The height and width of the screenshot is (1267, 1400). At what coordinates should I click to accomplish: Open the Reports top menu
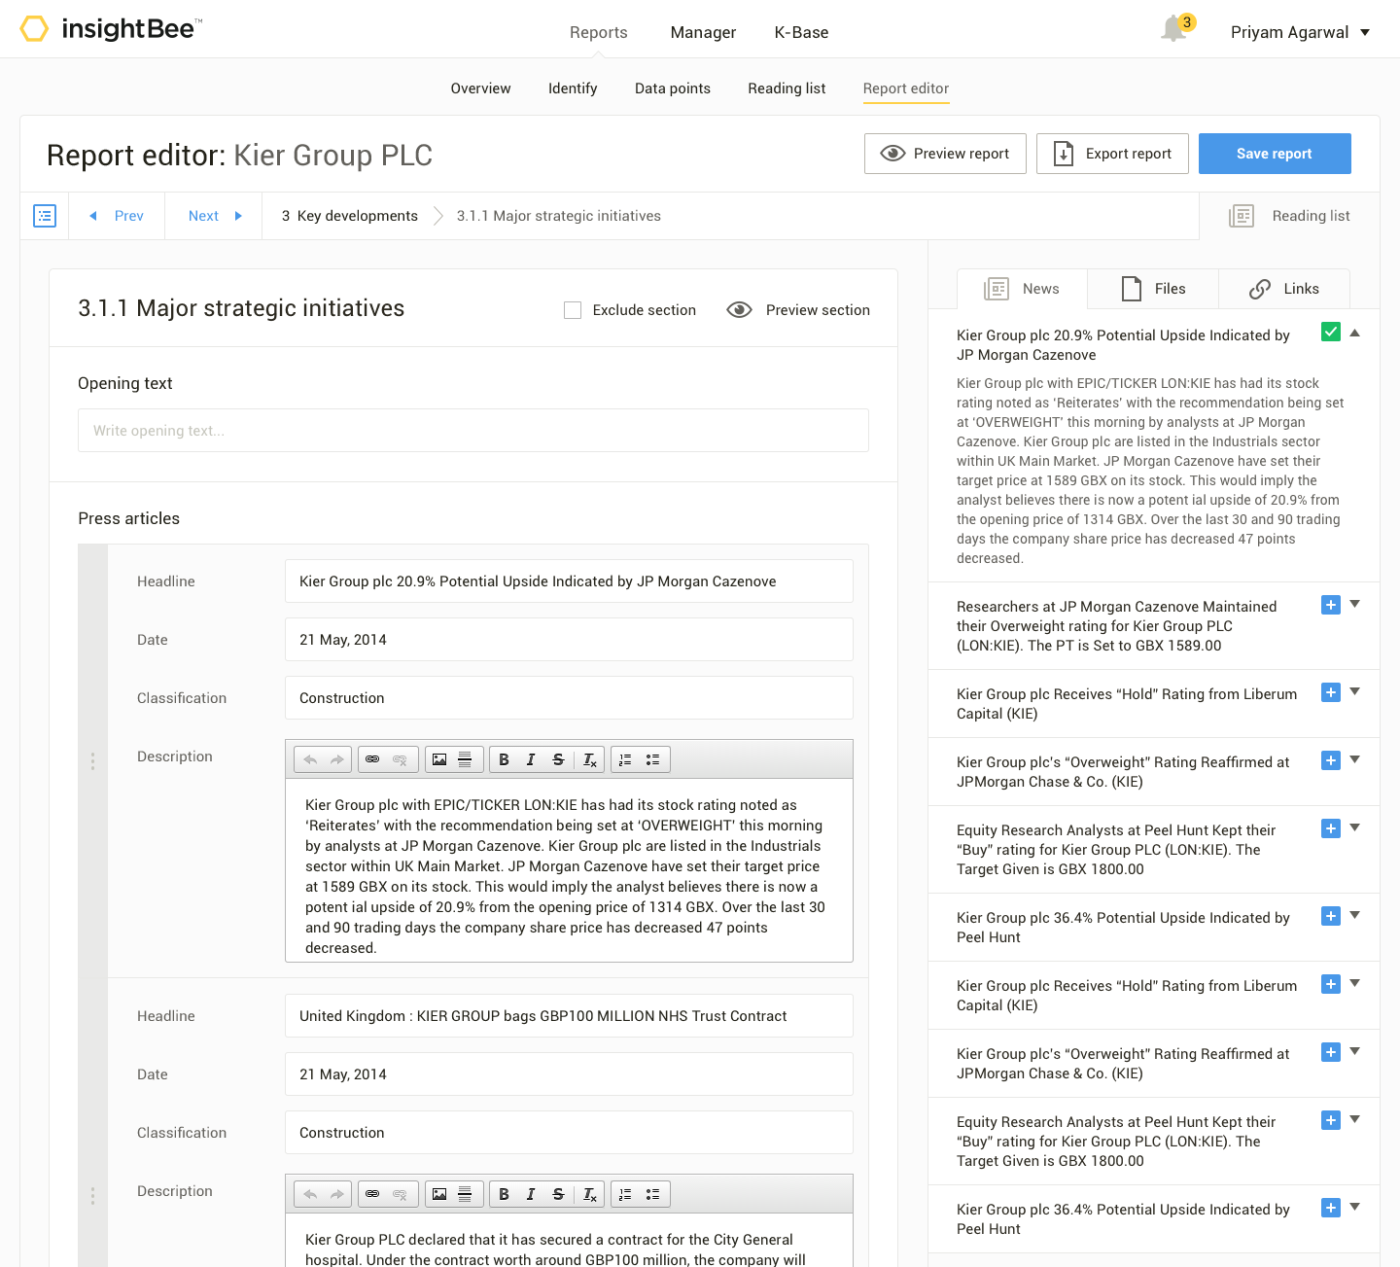pos(599,32)
